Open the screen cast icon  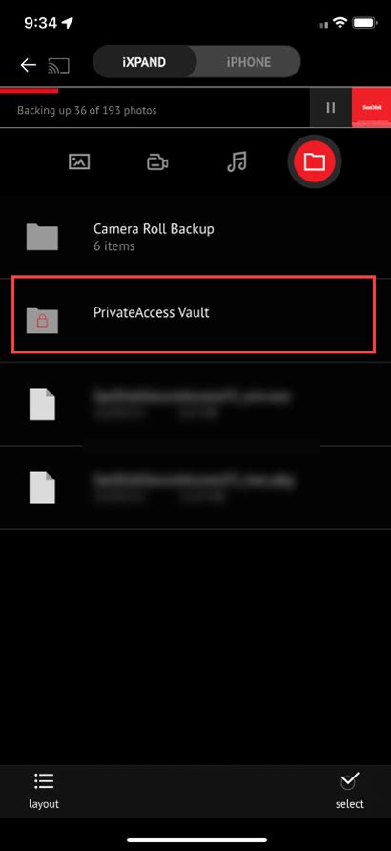[x=58, y=65]
